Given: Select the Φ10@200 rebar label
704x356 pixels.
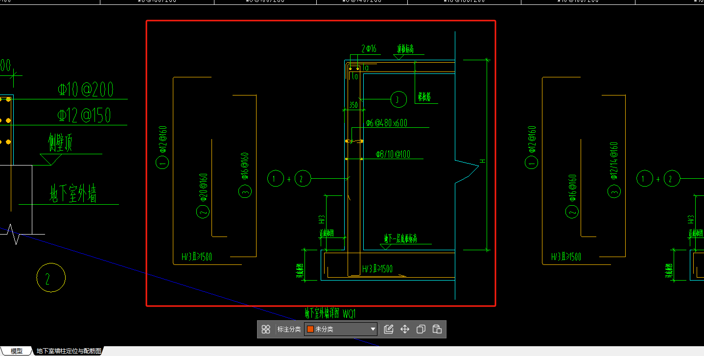Looking at the screenshot, I should tap(86, 90).
